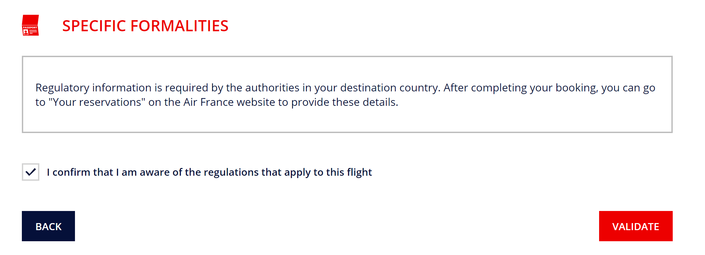Viewport: 705px width, 255px height.
Task: Go back with the BACK button
Action: pyautogui.click(x=48, y=226)
